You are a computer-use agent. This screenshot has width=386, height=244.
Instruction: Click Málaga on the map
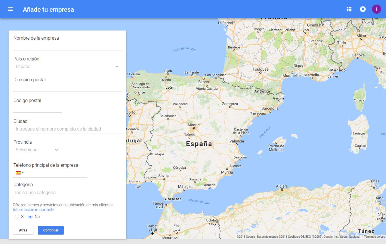[184, 186]
